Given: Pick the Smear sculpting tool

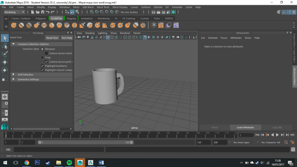Looking at the screenshot, I should point(120,25).
